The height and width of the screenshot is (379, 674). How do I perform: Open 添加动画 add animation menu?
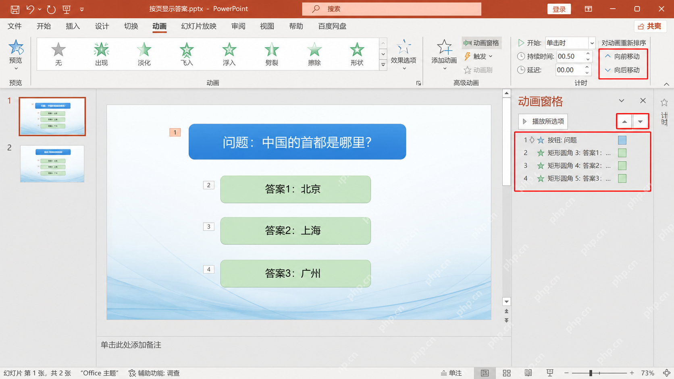point(444,55)
